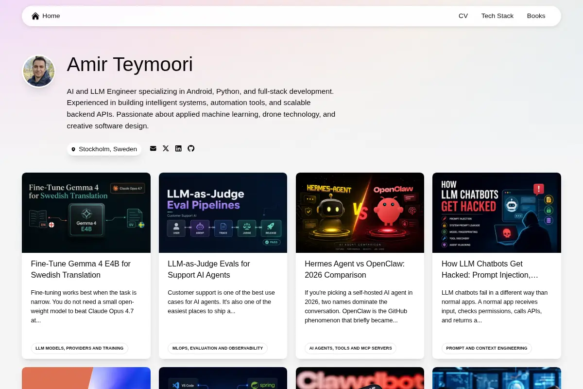The image size is (583, 389).
Task: Open the Tech Stack page
Action: point(497,16)
